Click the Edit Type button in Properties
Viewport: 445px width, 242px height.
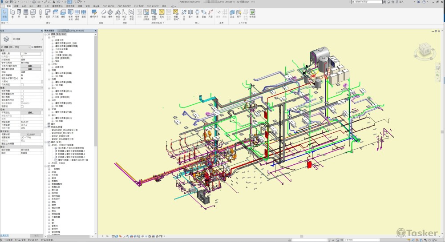[x=37, y=47]
